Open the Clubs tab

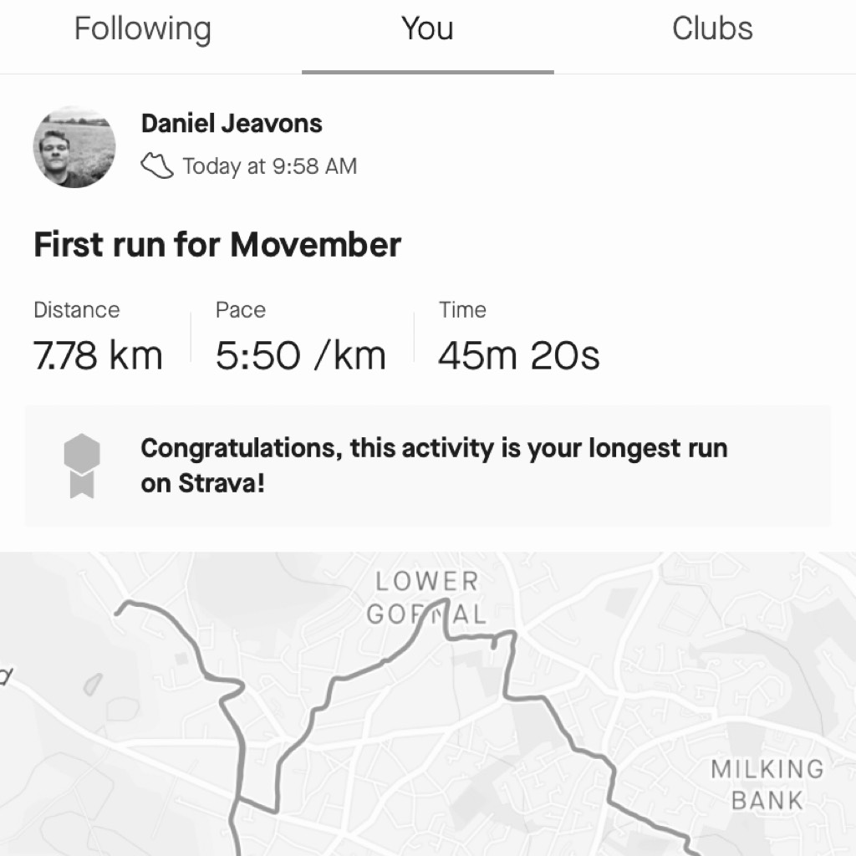pos(712,29)
